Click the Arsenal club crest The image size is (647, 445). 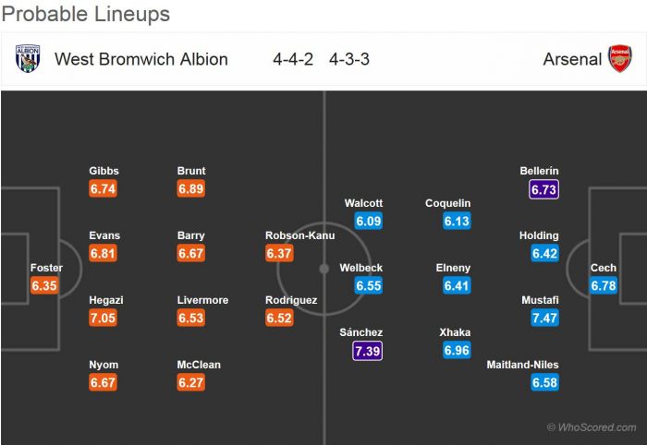[619, 58]
